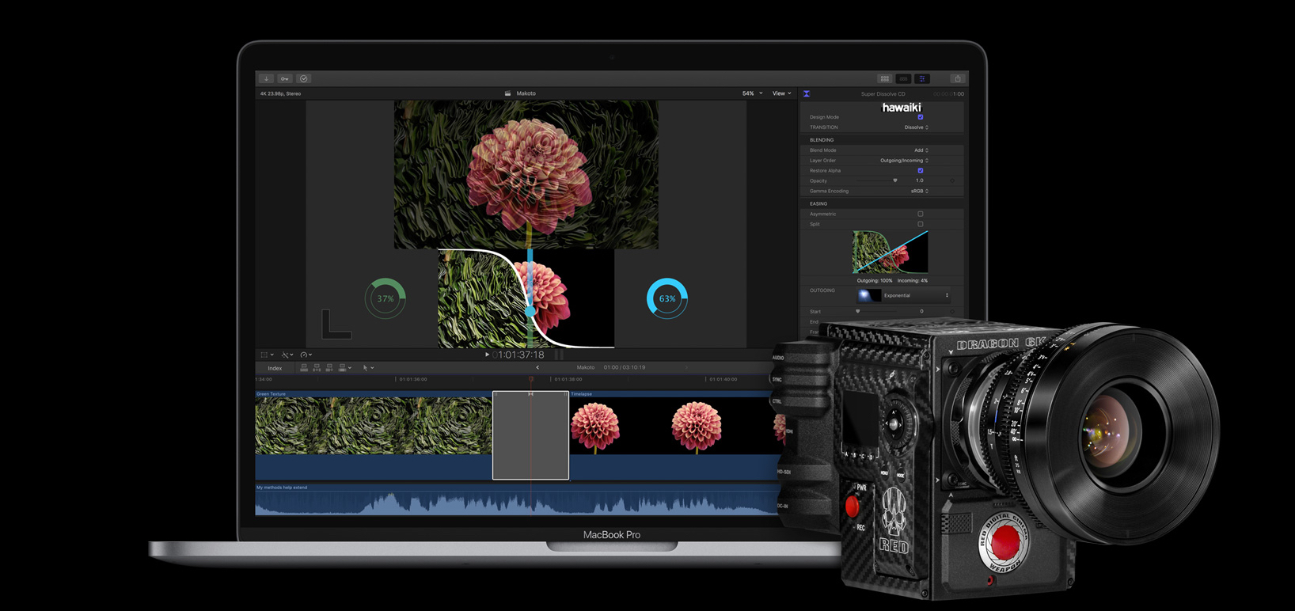1295x611 pixels.
Task: Open the Layer Order Outgoing/Incoming dropdown
Action: (905, 161)
